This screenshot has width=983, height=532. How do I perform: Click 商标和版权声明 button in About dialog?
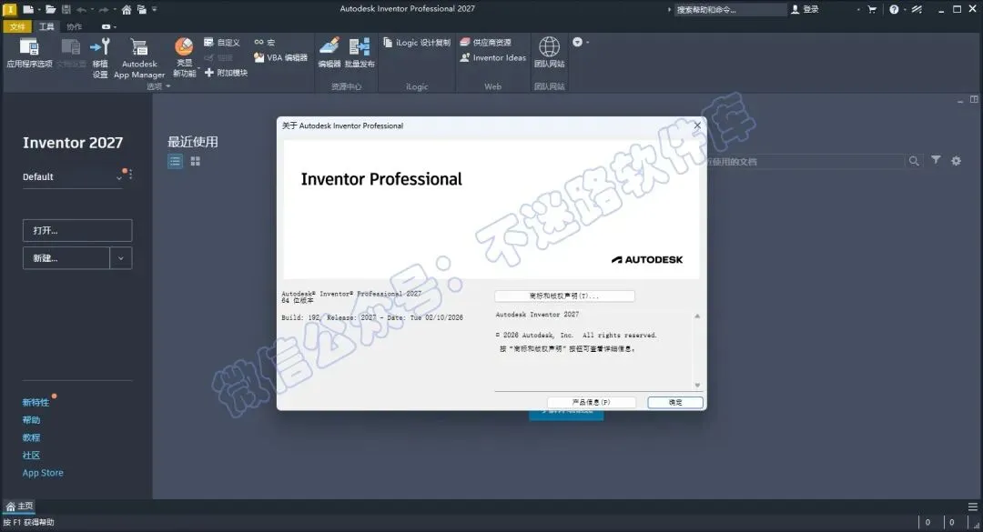(x=564, y=296)
